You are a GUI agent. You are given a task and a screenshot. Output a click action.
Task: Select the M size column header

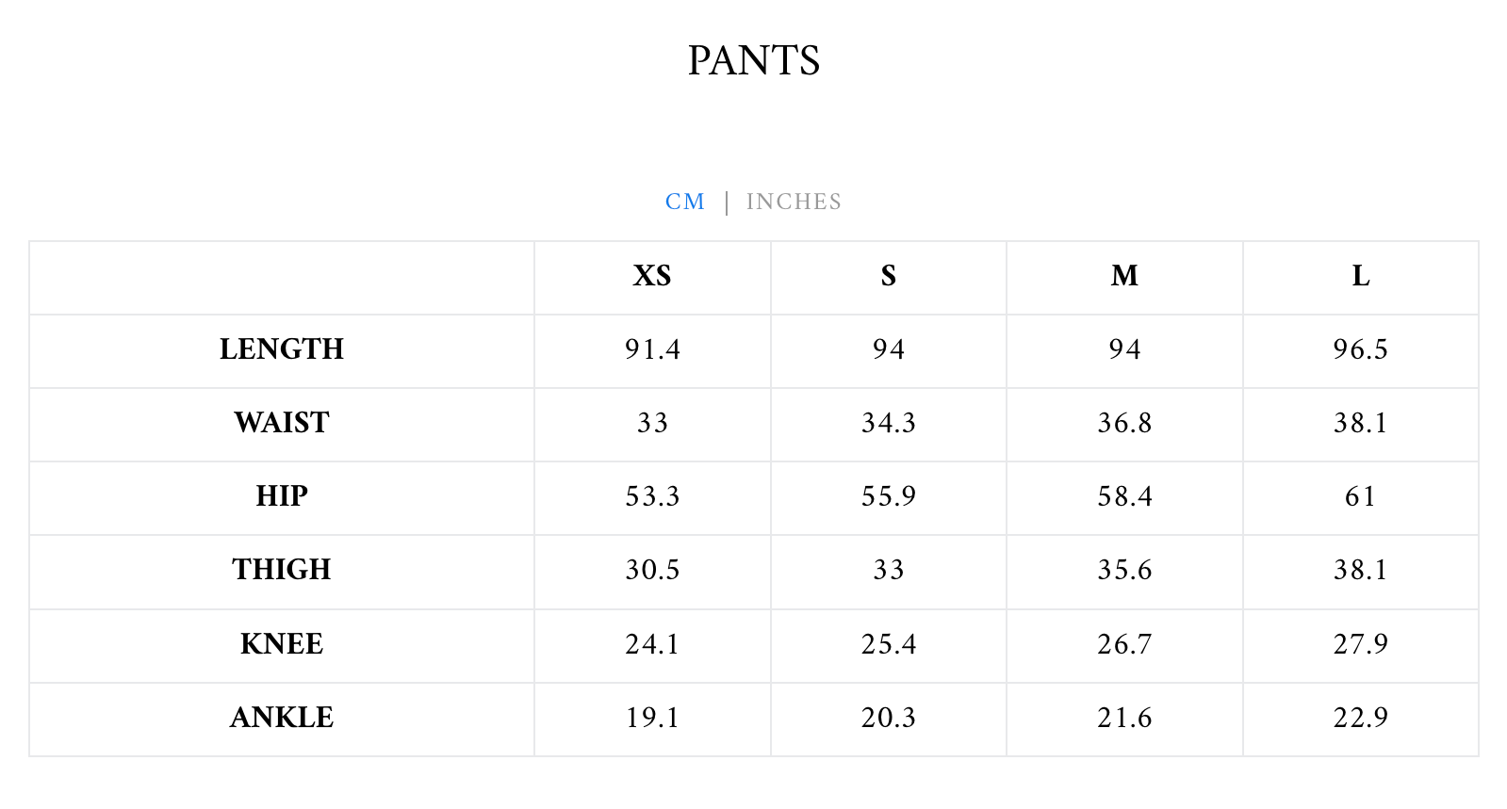1124,276
